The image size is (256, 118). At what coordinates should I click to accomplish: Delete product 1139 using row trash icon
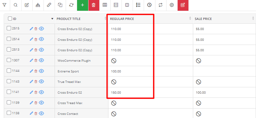point(36,103)
